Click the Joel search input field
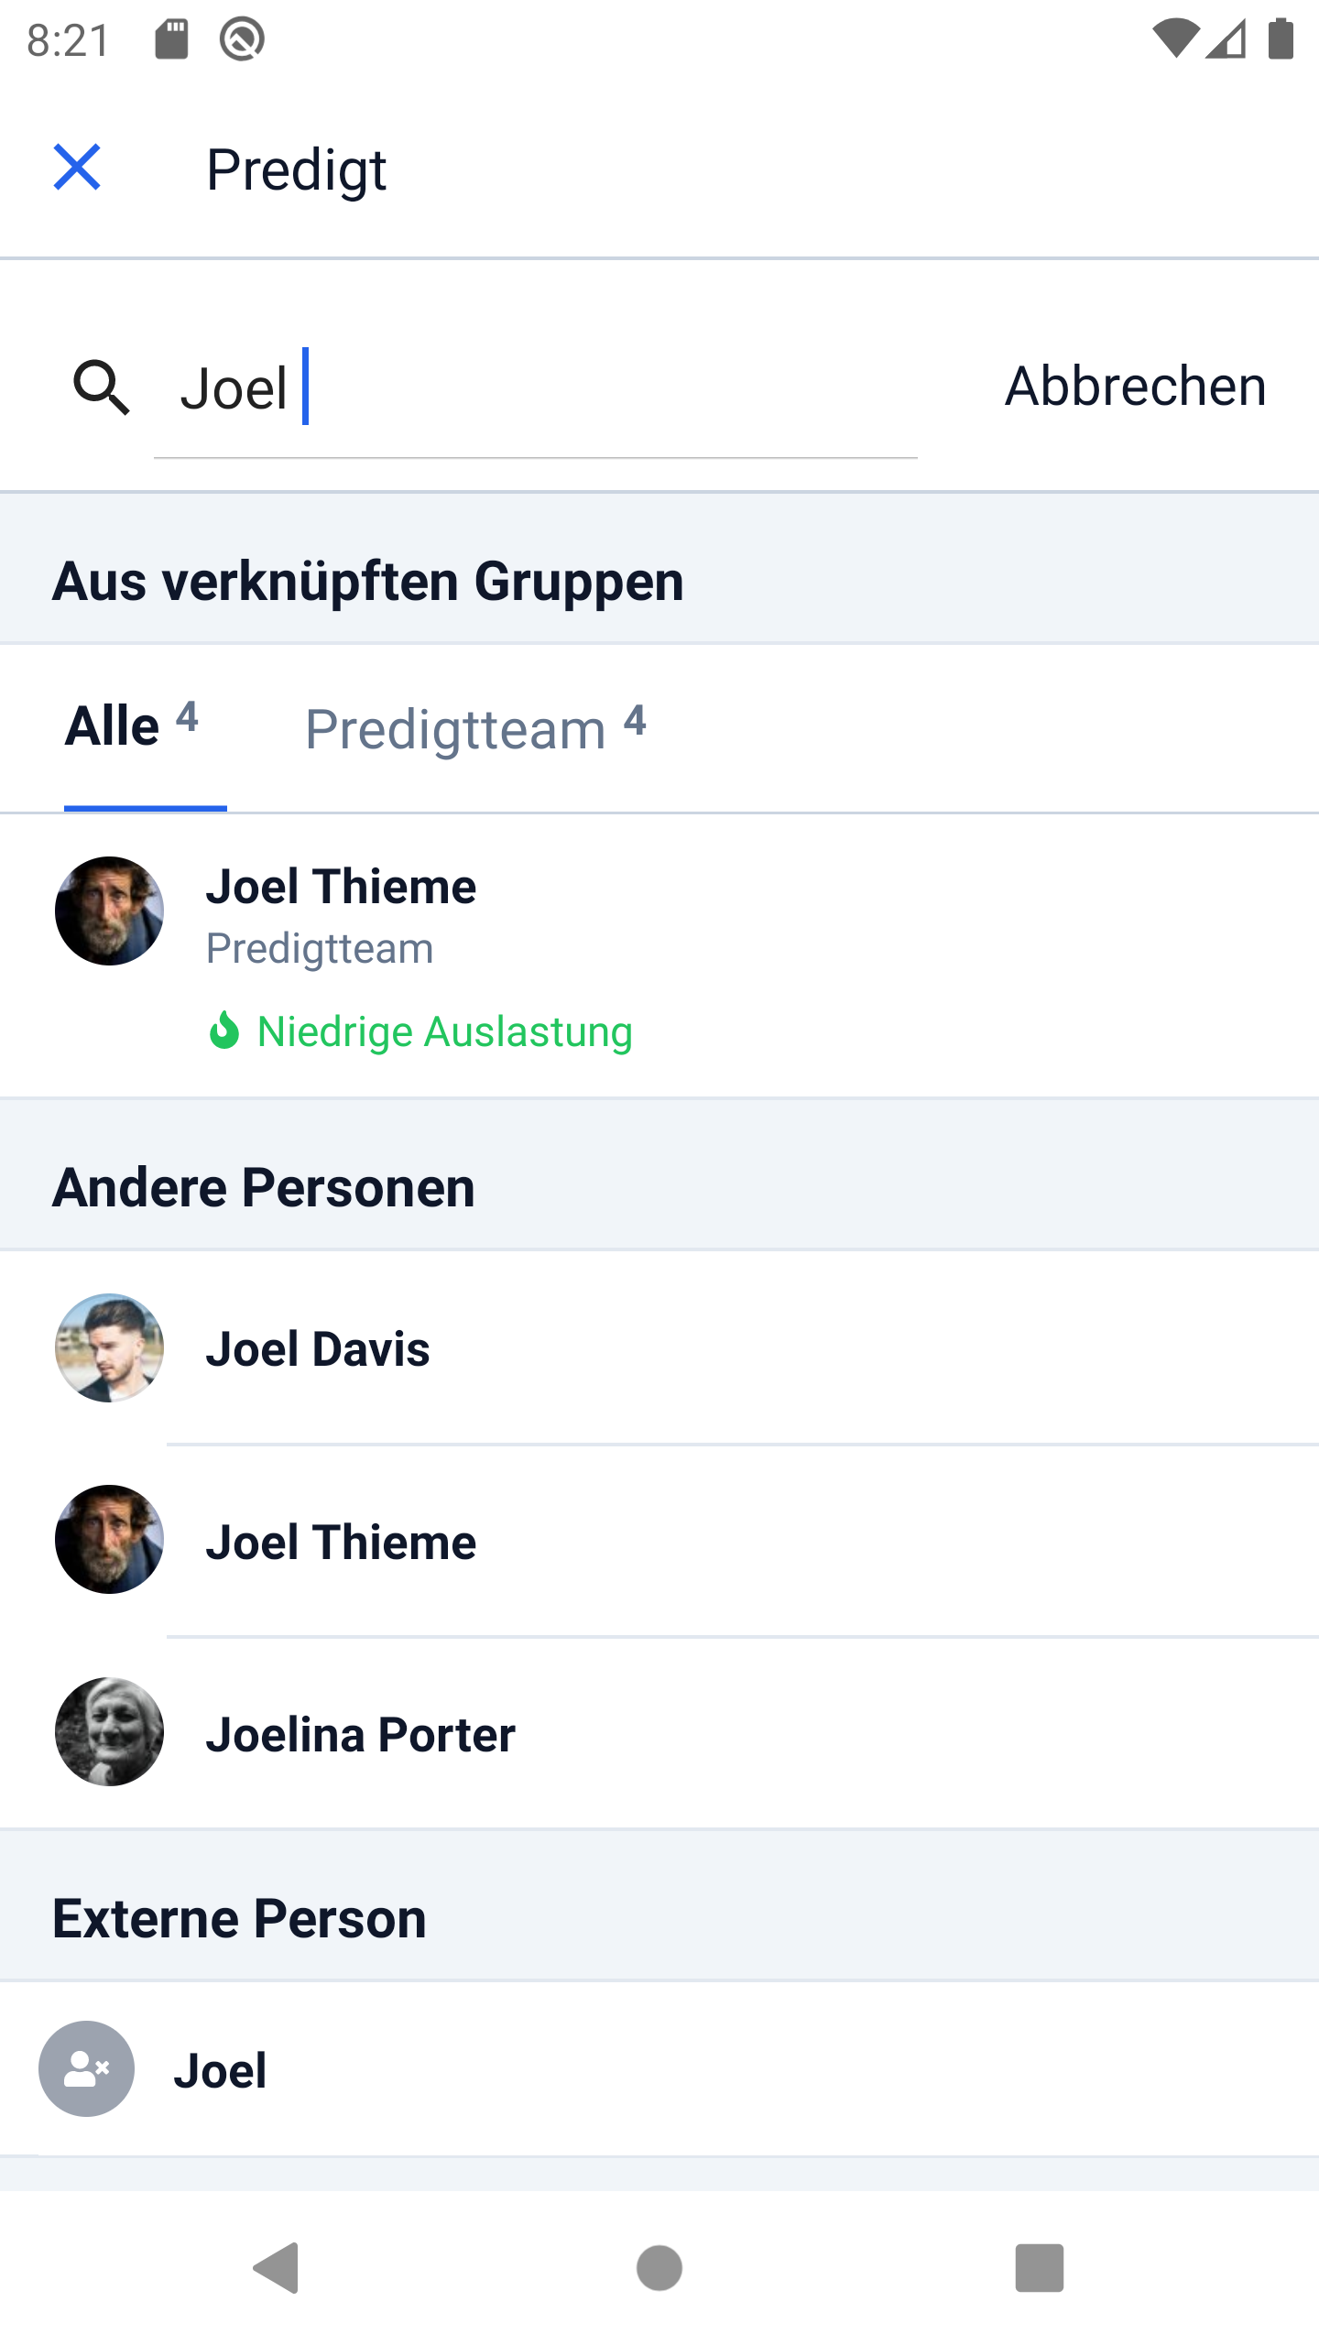Screen dimensions: 1319x2345 [536, 388]
